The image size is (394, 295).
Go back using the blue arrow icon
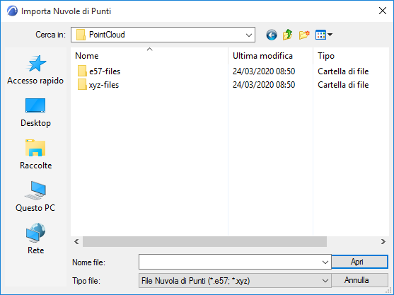point(272,35)
